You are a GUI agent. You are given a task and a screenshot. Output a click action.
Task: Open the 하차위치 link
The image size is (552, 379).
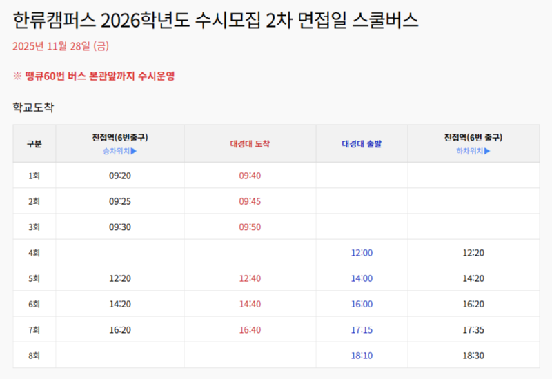click(473, 151)
